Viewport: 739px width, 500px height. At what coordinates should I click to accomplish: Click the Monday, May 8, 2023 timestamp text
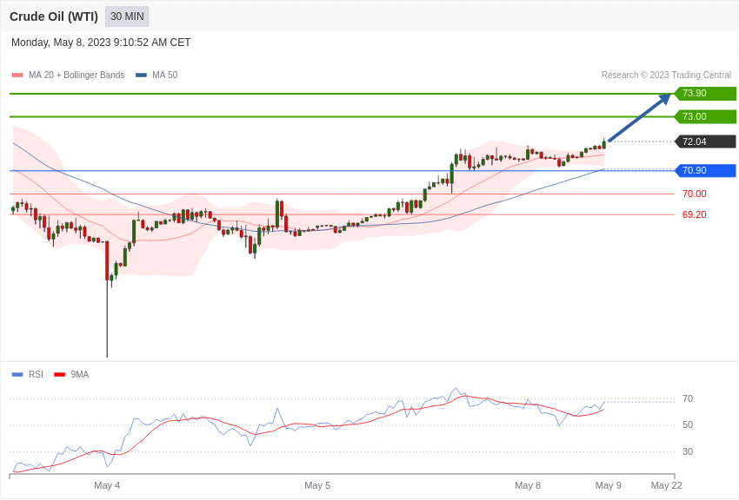pos(101,43)
